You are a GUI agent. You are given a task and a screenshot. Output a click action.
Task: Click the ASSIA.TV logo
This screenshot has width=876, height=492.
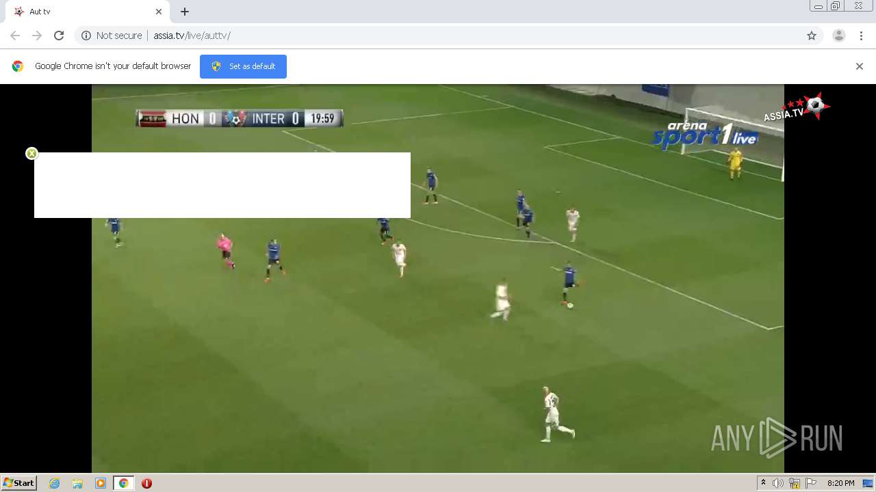point(797,107)
